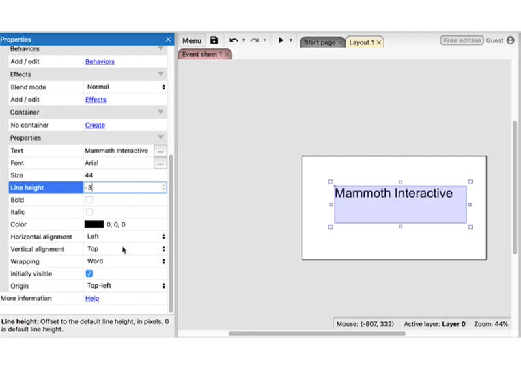Viewport: 521px width, 369px height.
Task: Open the Wrapping dropdown
Action: point(125,261)
